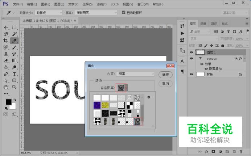Click the background color swatch
Viewport: 251px width, 156px height.
13,107
